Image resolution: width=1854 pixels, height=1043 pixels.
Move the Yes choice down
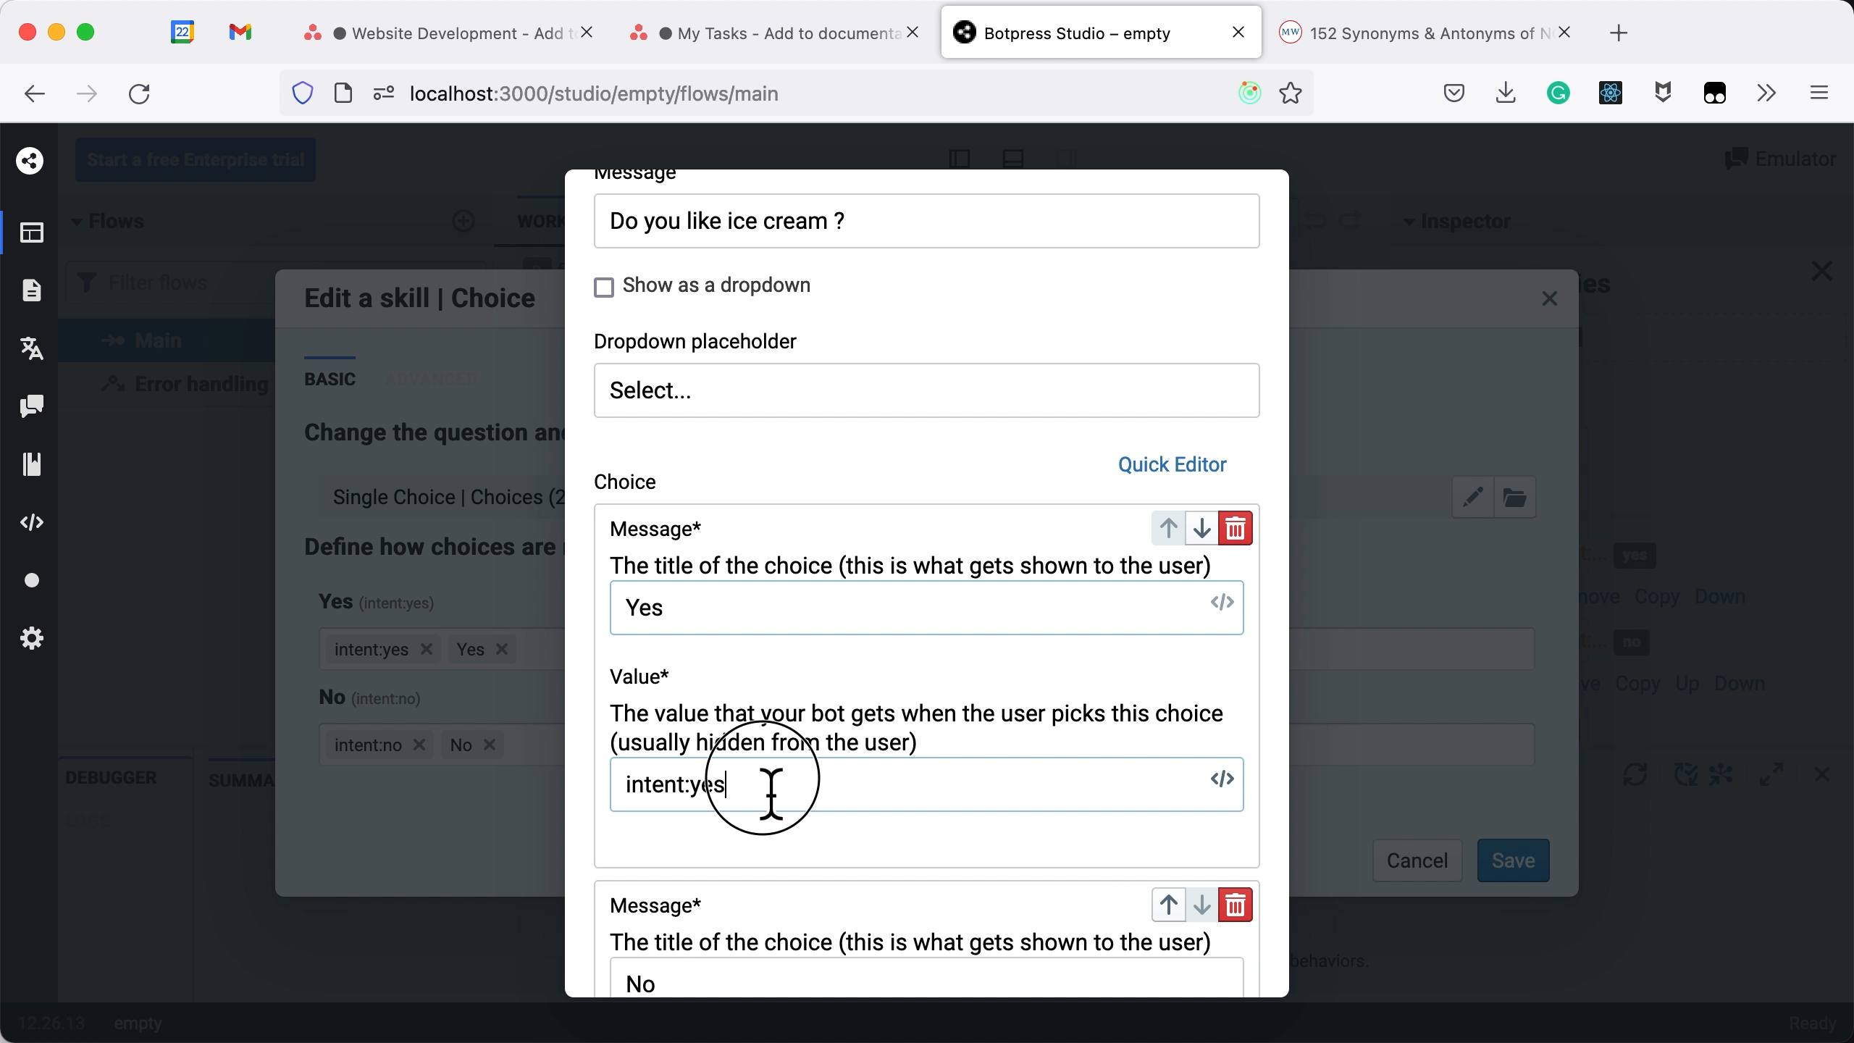pos(1201,529)
